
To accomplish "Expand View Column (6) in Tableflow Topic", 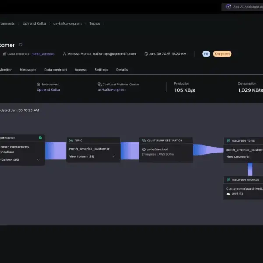I will [x=238, y=157].
